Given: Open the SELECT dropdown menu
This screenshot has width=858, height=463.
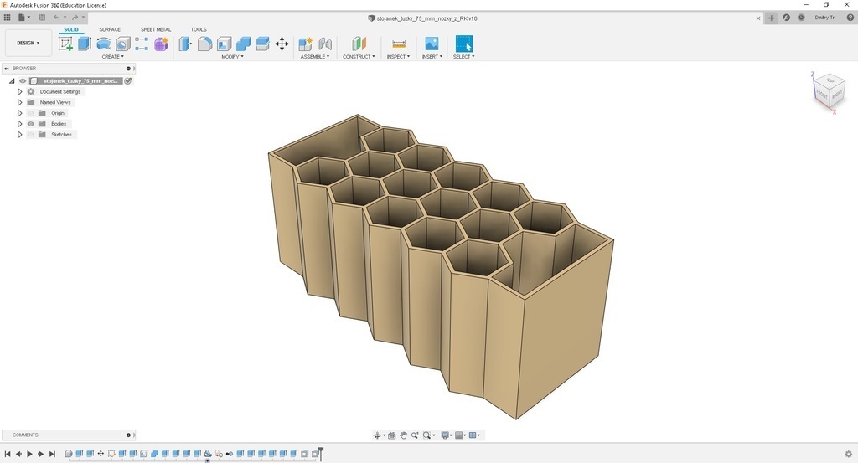Looking at the screenshot, I should tap(464, 57).
